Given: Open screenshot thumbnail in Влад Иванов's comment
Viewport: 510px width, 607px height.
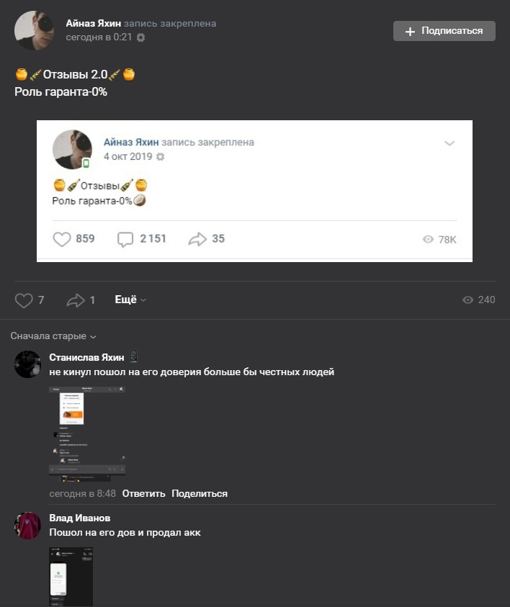Looking at the screenshot, I should 71,576.
